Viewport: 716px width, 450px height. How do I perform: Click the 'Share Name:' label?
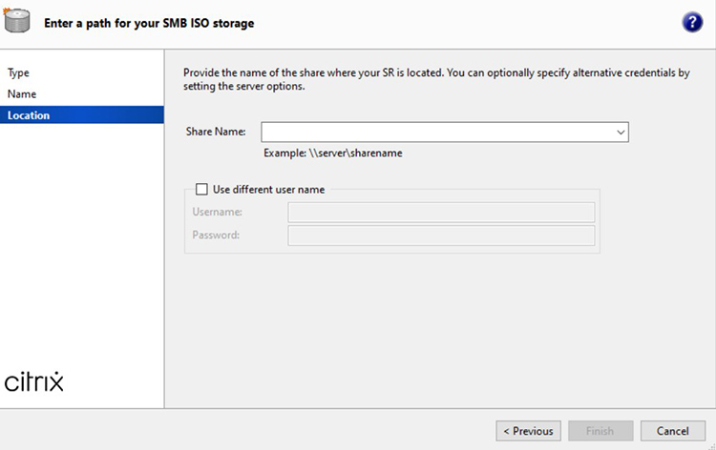[x=216, y=132]
